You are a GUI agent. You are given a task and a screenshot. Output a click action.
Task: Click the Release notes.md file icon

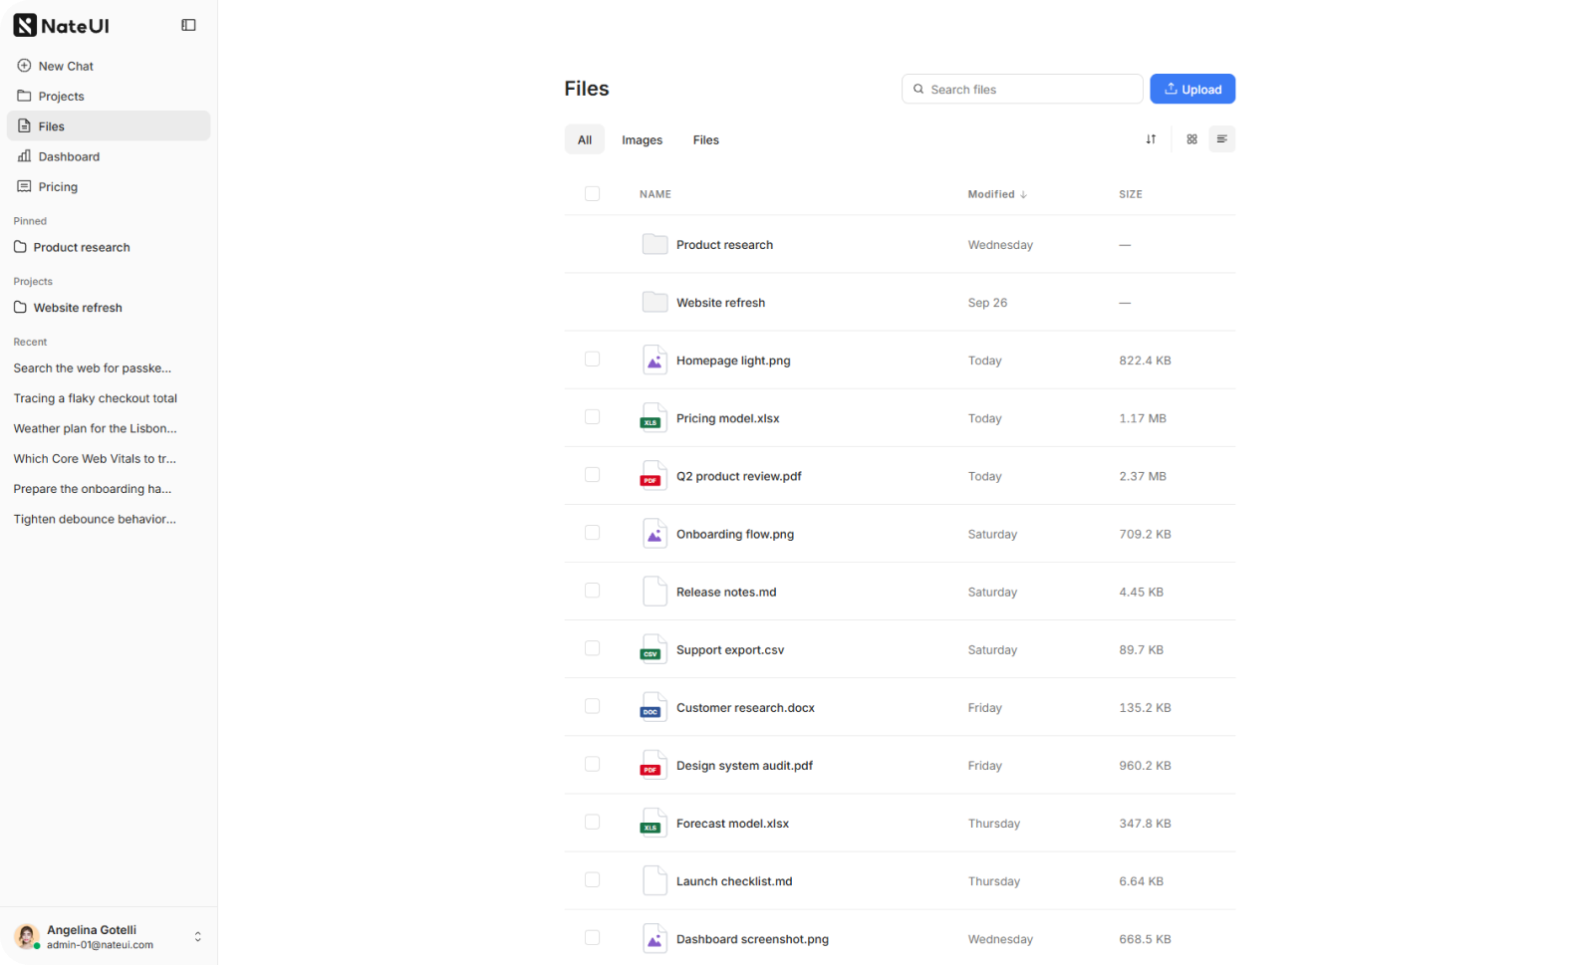coord(654,591)
